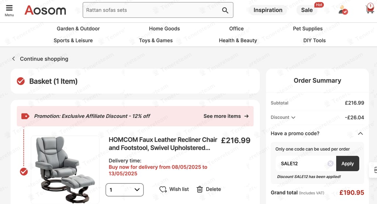377x204 pixels.
Task: Click the search magnifier icon
Action: click(x=225, y=10)
